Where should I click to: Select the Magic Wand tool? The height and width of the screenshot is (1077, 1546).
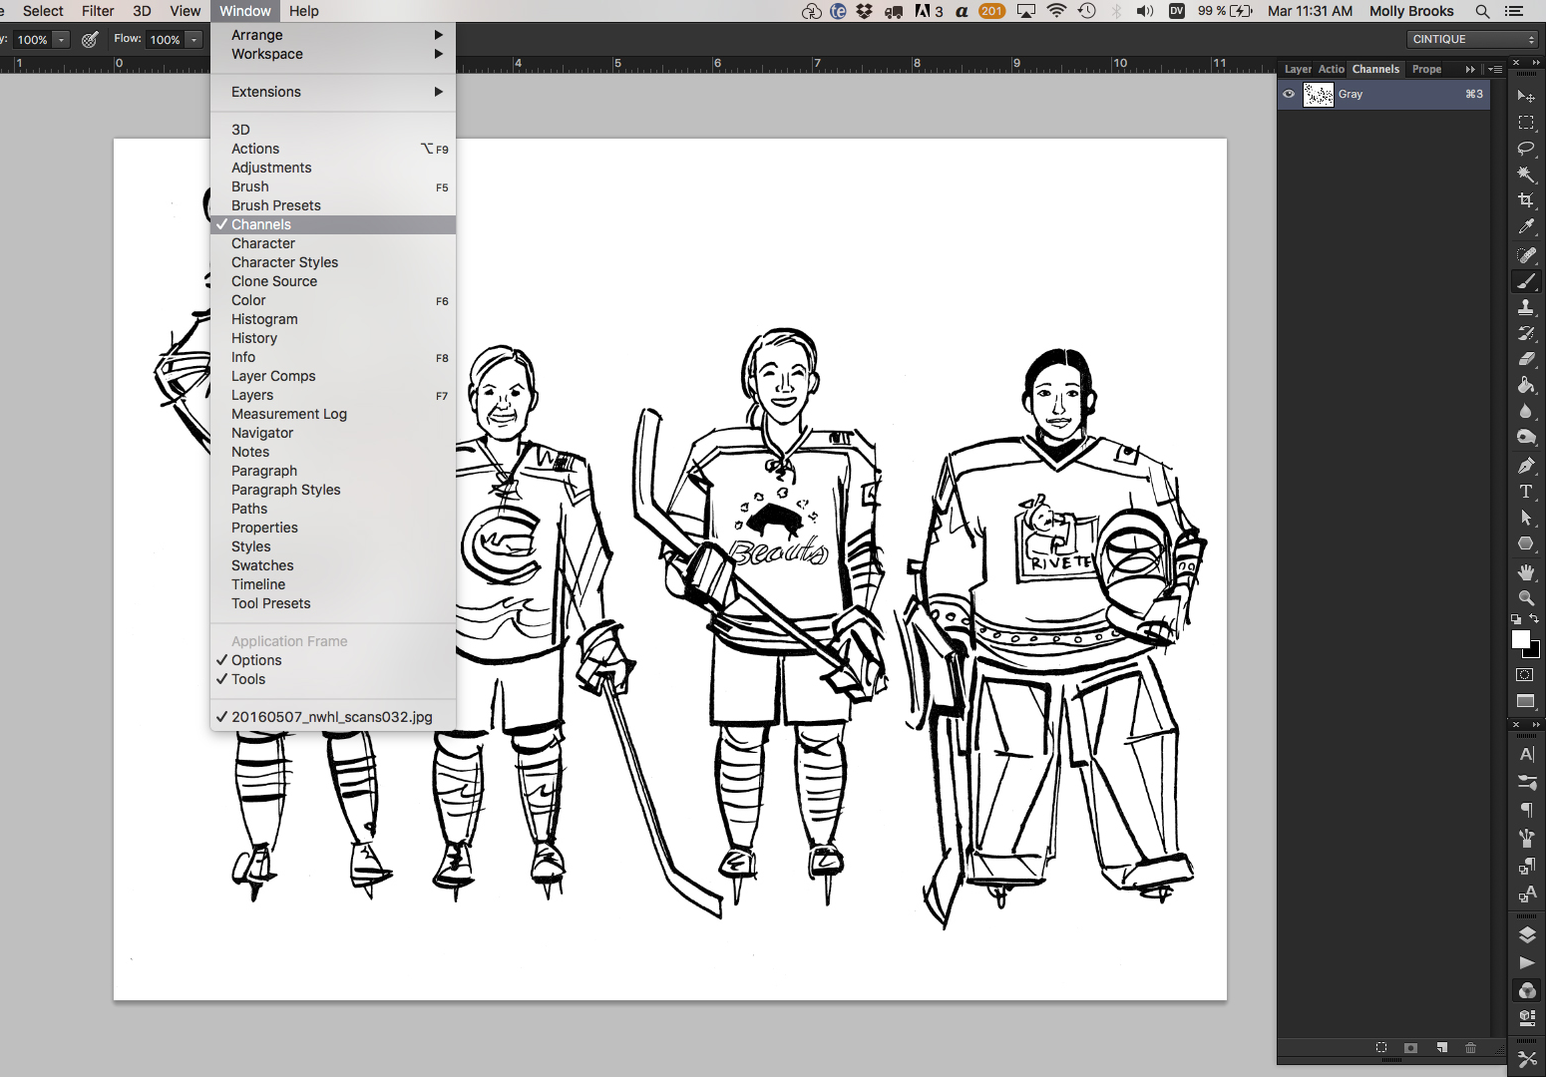[1526, 175]
